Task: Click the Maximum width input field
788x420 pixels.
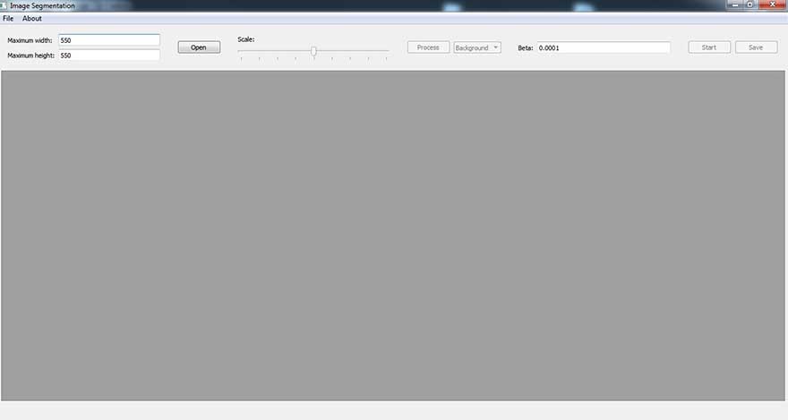Action: pos(108,40)
